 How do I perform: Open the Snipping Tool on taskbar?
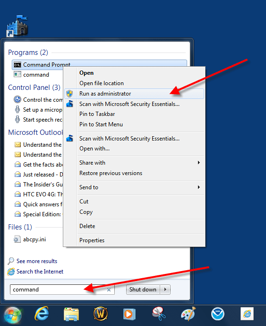tap(159, 314)
